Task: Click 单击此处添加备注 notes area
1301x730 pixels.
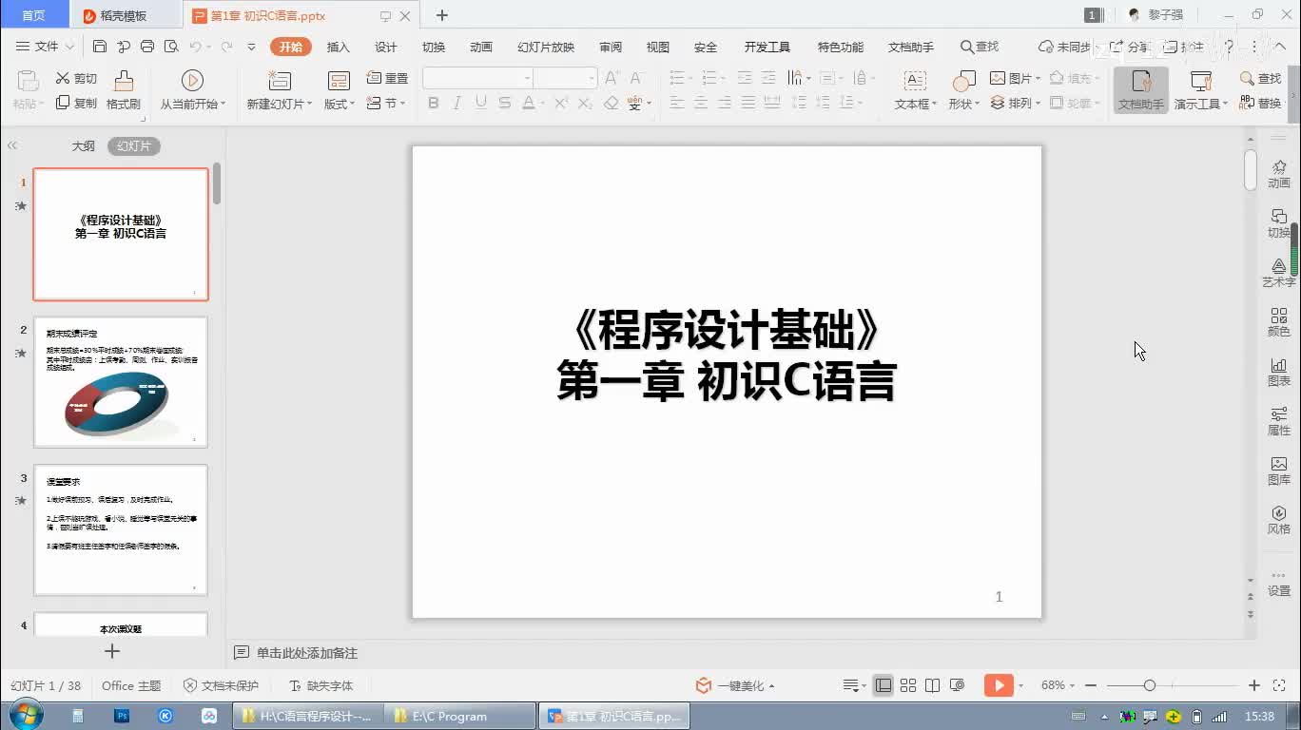Action: (306, 653)
